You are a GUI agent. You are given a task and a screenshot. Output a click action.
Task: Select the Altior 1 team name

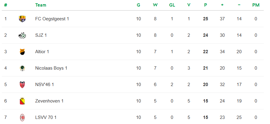pos(42,52)
